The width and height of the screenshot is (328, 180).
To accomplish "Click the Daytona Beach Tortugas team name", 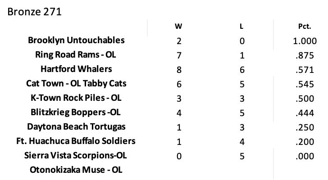I will tap(76, 127).
